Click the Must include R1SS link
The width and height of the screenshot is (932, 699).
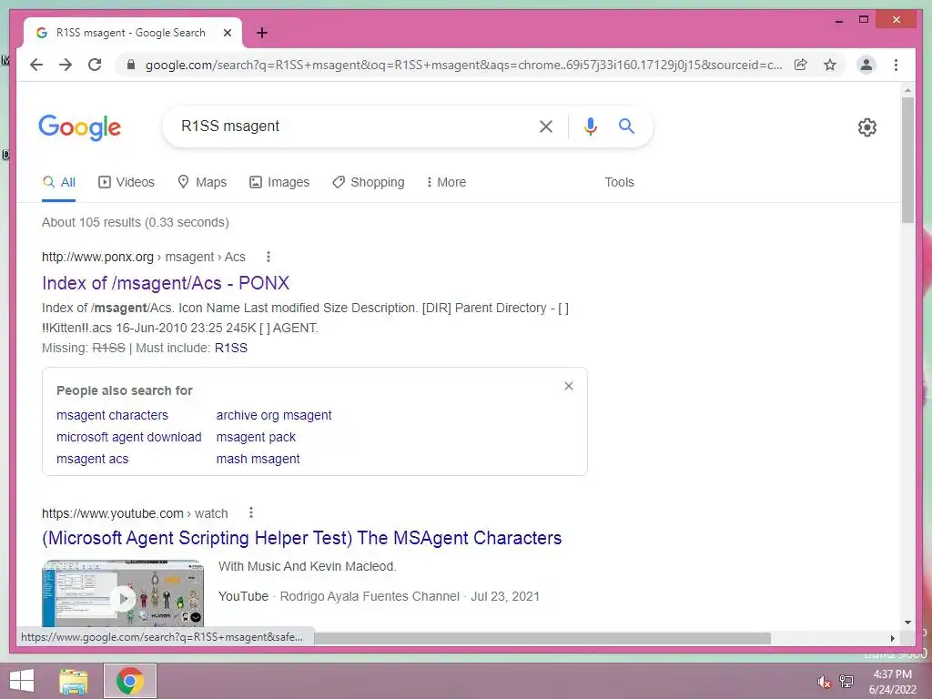pos(230,349)
